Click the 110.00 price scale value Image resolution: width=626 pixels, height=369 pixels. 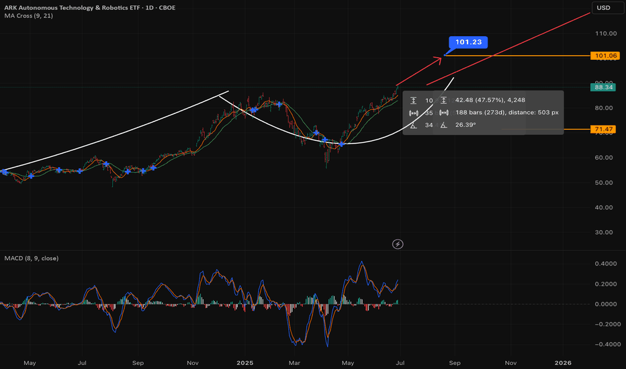click(606, 34)
